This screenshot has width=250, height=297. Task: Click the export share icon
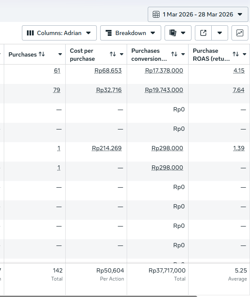(203, 33)
